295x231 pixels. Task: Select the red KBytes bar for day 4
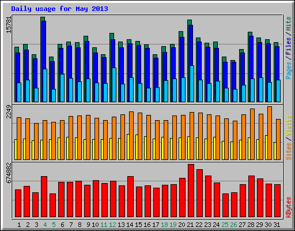(x=44, y=197)
